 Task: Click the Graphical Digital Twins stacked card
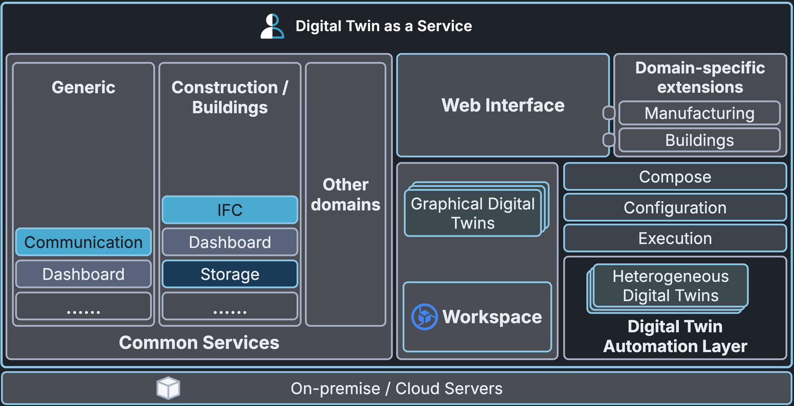[476, 210]
